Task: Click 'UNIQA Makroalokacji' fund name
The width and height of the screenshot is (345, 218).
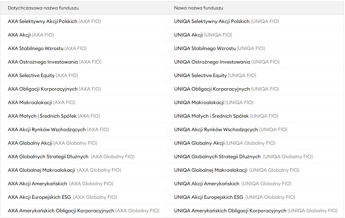Action: (199, 103)
